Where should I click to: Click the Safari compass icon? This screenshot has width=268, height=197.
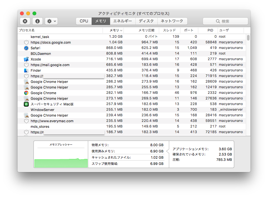click(x=26, y=48)
